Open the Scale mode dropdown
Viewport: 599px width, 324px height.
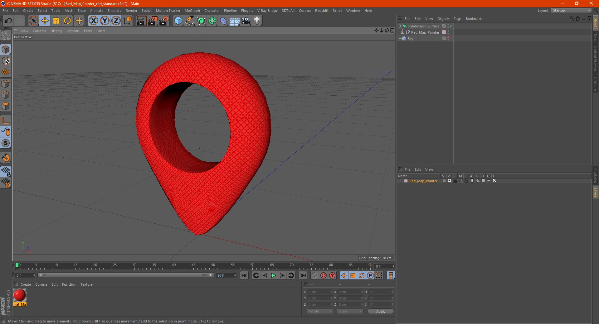click(350, 311)
